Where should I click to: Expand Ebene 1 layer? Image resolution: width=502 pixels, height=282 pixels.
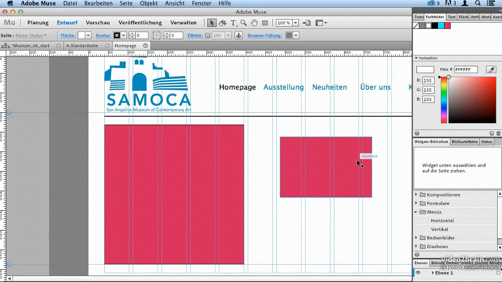click(433, 273)
